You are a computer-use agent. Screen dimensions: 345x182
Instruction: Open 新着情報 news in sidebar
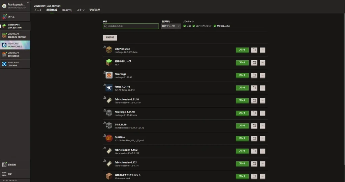[x=15, y=164]
